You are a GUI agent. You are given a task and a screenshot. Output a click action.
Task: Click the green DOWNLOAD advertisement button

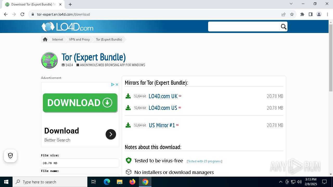80,103
